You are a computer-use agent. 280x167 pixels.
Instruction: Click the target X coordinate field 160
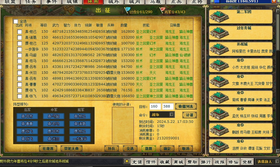click(x=155, y=106)
